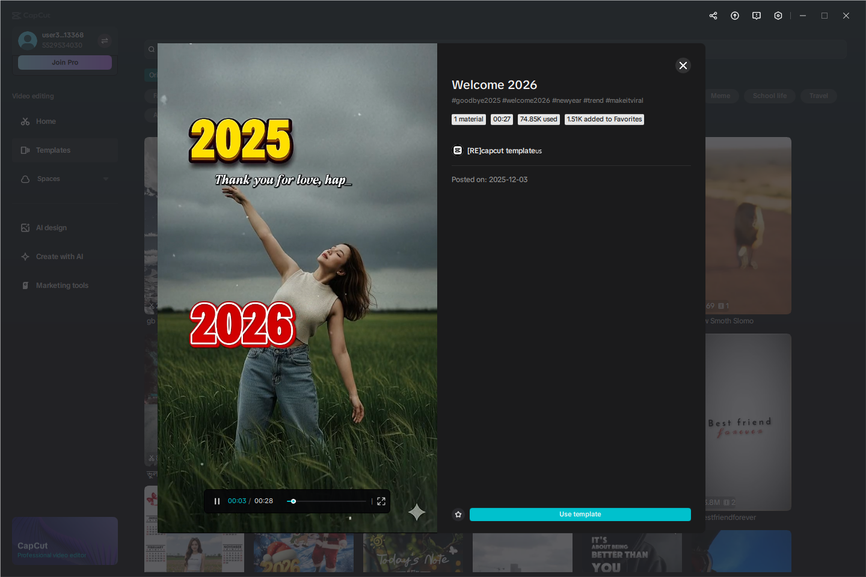Click the #goodbye2025 hashtag
This screenshot has height=577, width=866.
pos(476,100)
